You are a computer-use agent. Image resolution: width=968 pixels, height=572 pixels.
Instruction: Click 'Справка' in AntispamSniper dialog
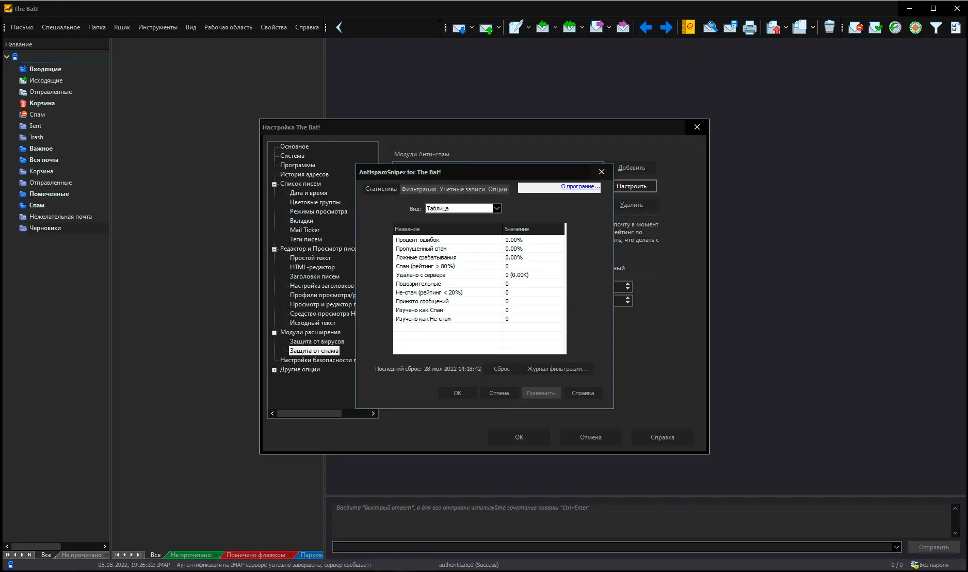[583, 393]
